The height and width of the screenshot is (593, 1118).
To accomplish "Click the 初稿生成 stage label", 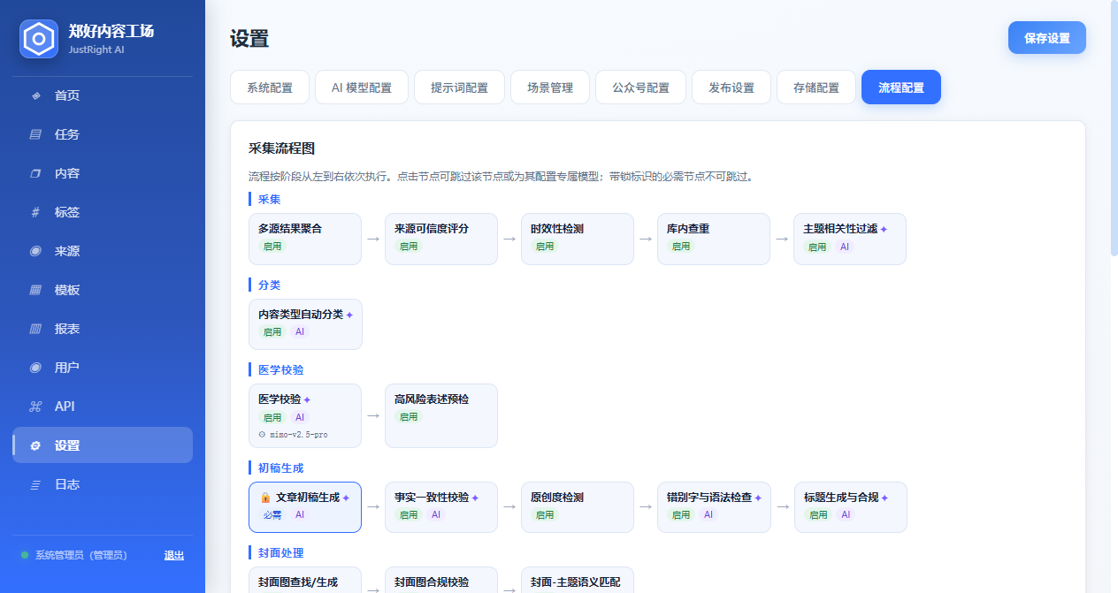I will (280, 468).
